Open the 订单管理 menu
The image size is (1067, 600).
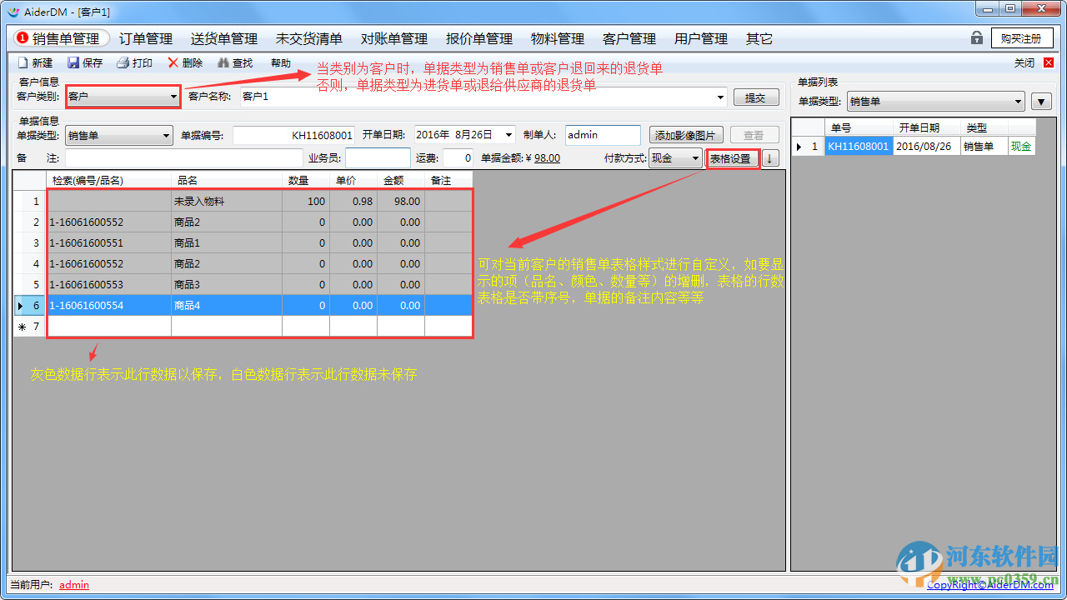(146, 38)
